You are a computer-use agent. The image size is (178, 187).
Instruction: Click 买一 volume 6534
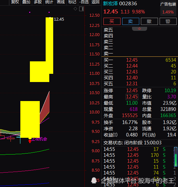pos(171,60)
